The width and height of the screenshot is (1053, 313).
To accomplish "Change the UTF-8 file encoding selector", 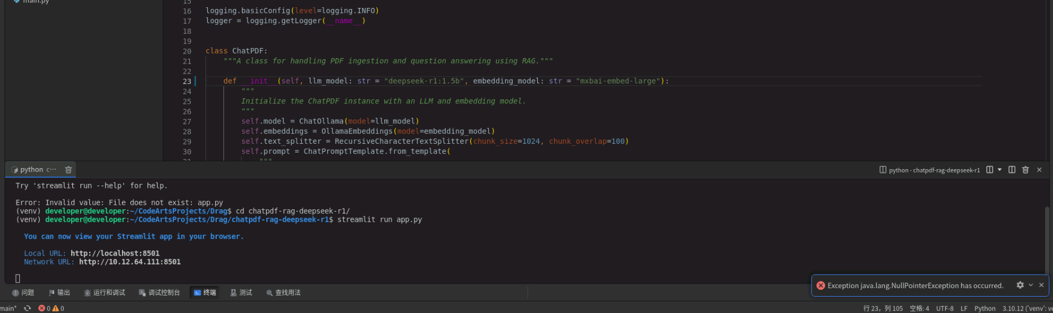I will pyautogui.click(x=945, y=308).
